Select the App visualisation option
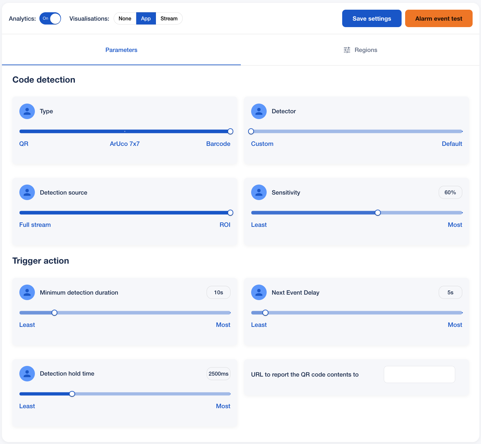Screen dimensions: 481x444 point(146,18)
